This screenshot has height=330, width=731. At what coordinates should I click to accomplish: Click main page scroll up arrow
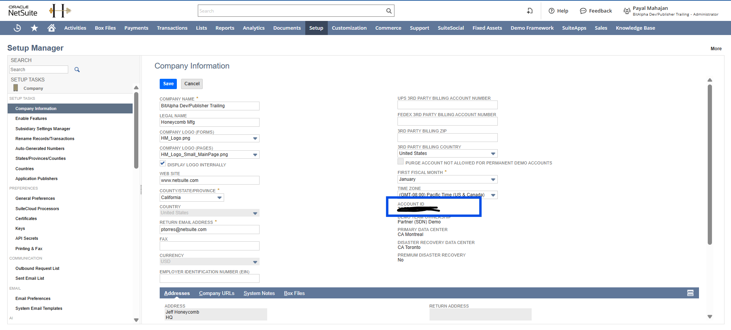[x=710, y=80]
